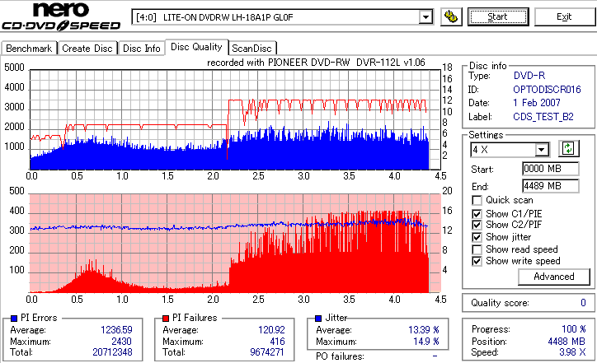Viewport: 597px width, 363px height.
Task: Click the Start button
Action: (x=498, y=17)
